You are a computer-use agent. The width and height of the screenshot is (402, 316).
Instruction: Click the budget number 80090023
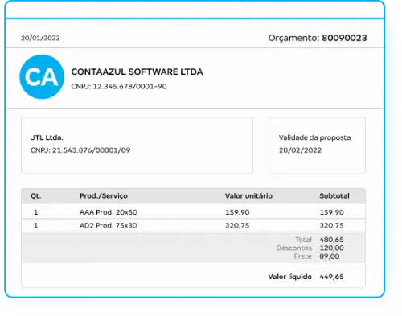click(344, 38)
